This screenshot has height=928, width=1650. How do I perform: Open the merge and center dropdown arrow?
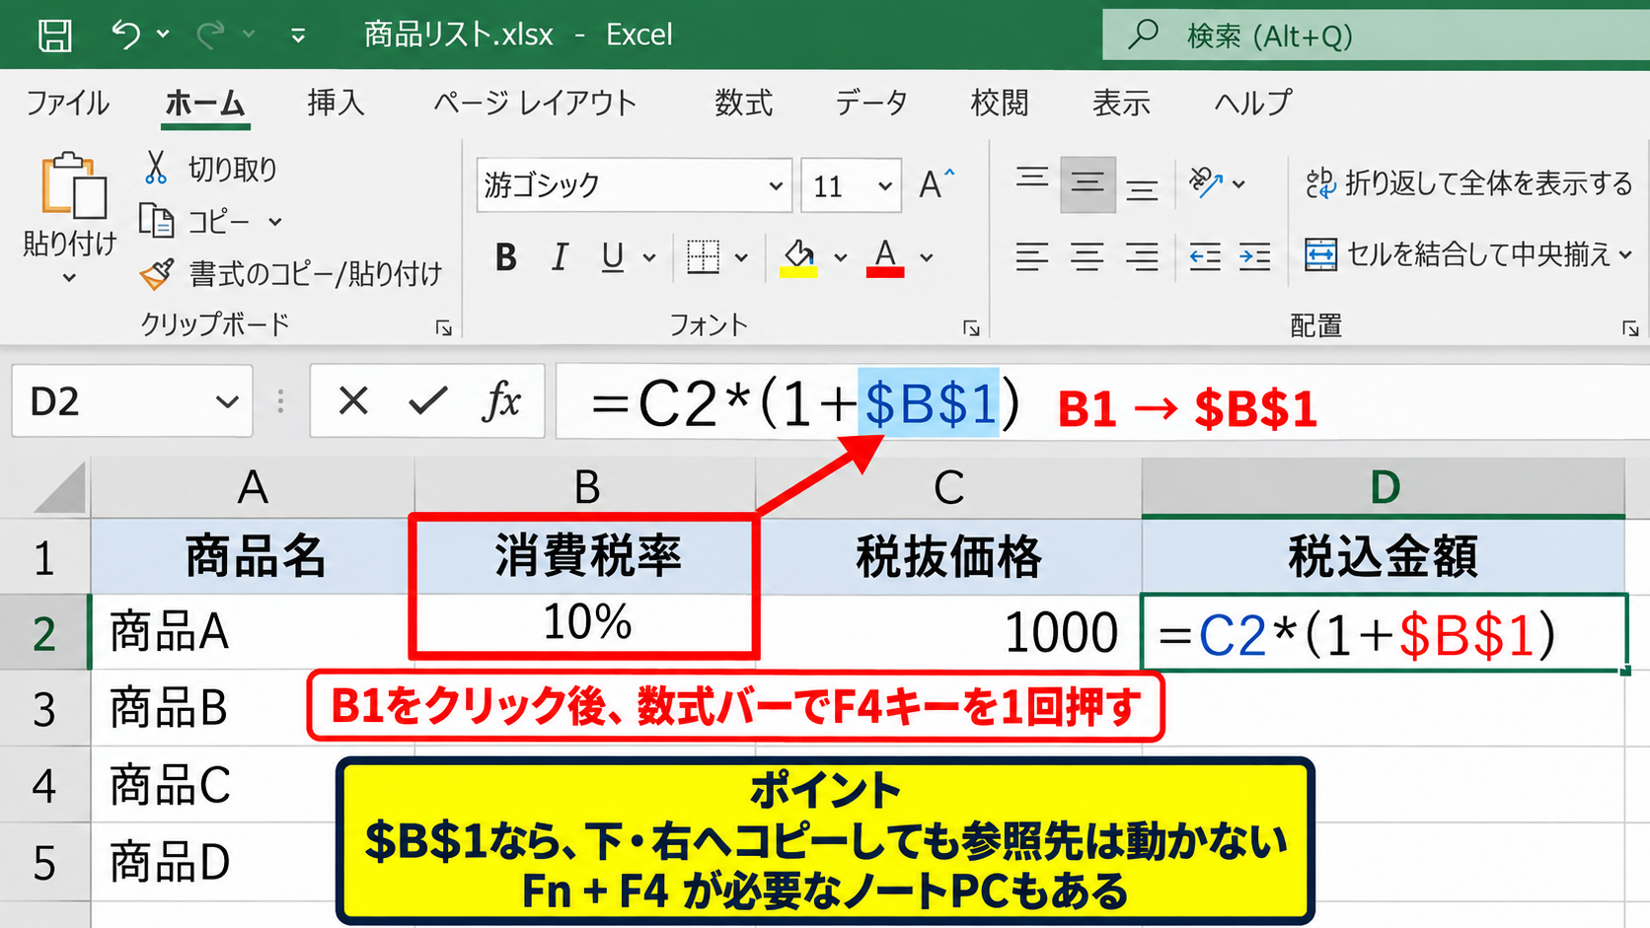(1625, 255)
